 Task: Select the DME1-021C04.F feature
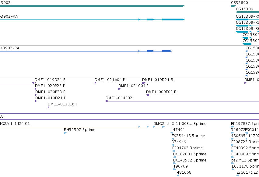(x=120, y=89)
